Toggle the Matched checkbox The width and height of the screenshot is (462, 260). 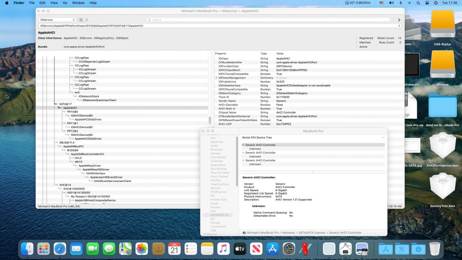357,42
